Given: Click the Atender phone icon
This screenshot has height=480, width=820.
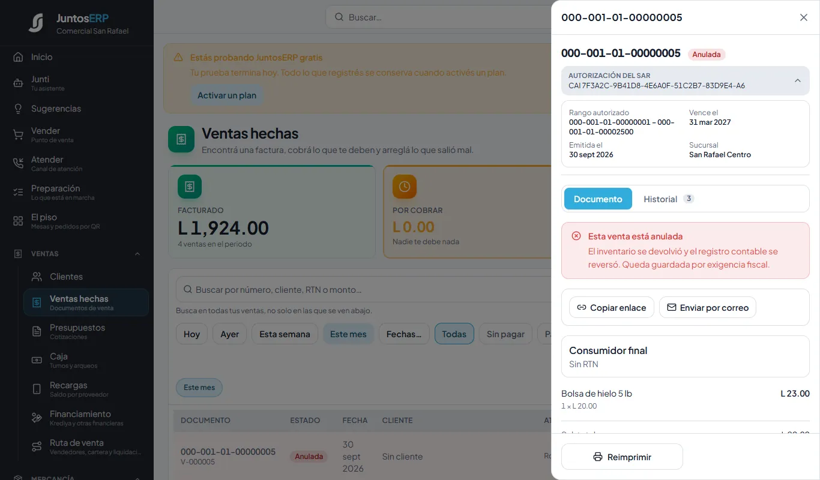Looking at the screenshot, I should point(18,164).
